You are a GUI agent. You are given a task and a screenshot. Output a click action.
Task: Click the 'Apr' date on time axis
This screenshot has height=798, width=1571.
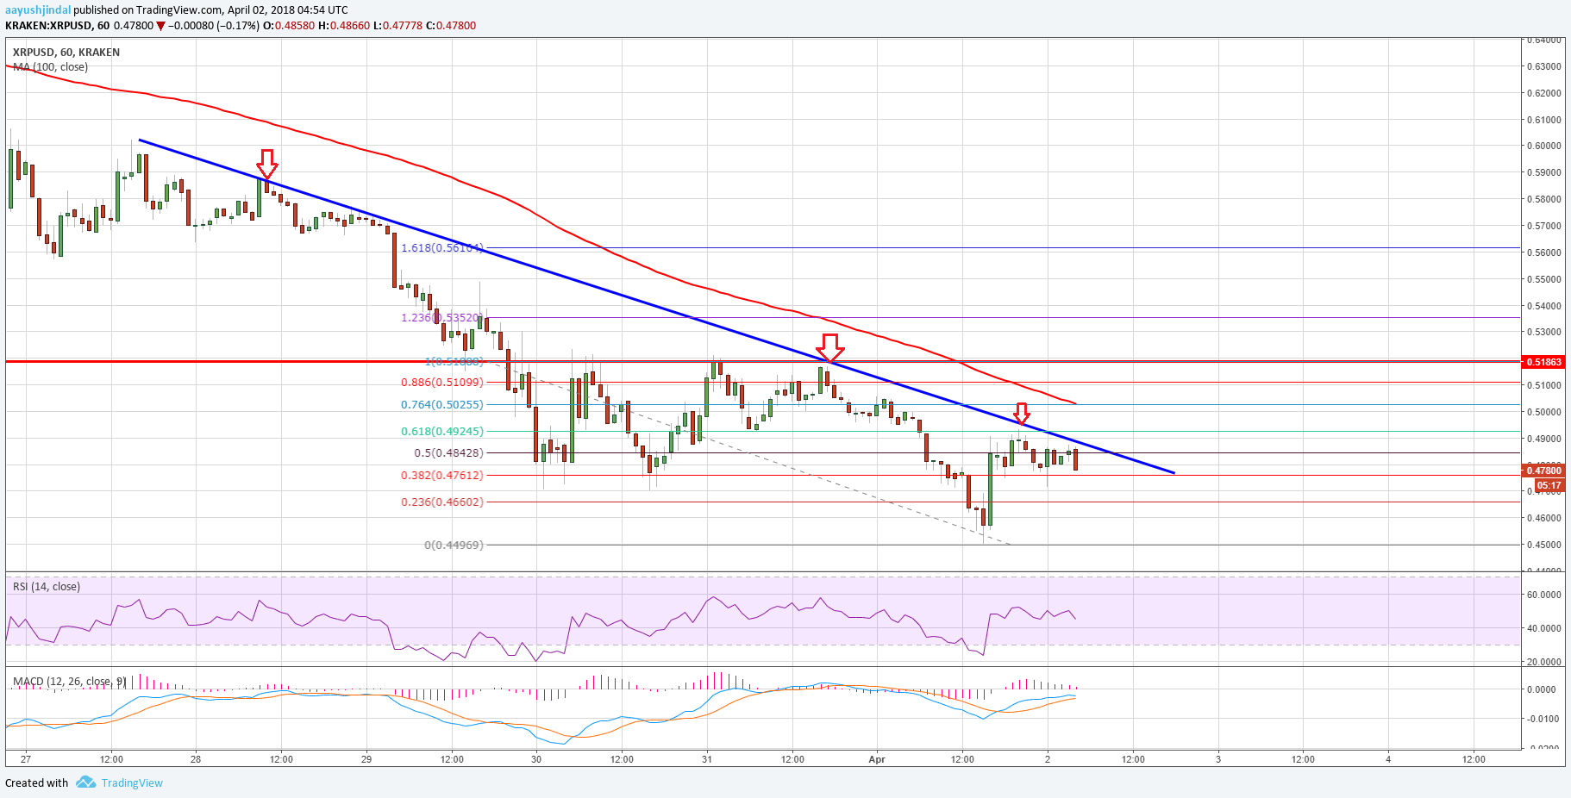click(877, 759)
